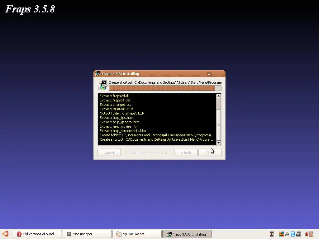Click the Create shortcut status text above progress
319x239 pixels.
coord(165,82)
